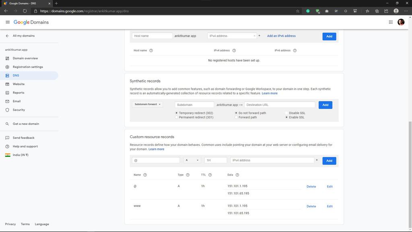Show help for Host name column
The image size is (412, 232).
click(x=151, y=50)
